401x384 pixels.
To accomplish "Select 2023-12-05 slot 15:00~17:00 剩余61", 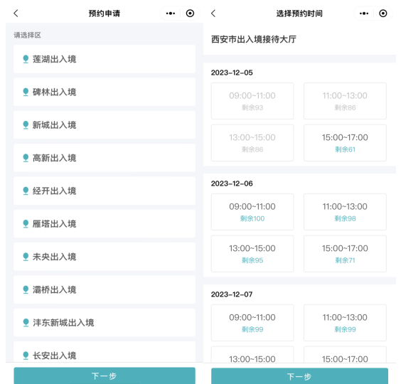I will tap(345, 143).
